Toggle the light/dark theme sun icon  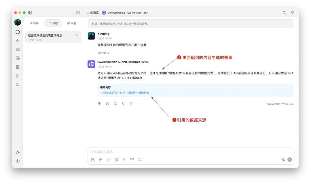pyautogui.click(x=18, y=152)
